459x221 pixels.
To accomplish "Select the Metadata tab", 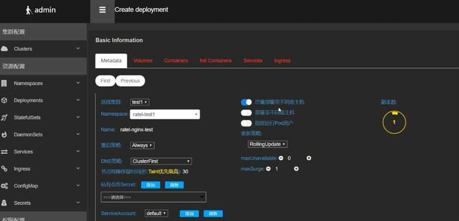I will tap(111, 61).
